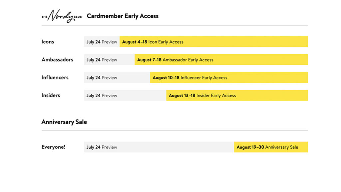Select August 13–18 Insider Early Access bar
The height and width of the screenshot is (192, 341).
[x=237, y=95]
